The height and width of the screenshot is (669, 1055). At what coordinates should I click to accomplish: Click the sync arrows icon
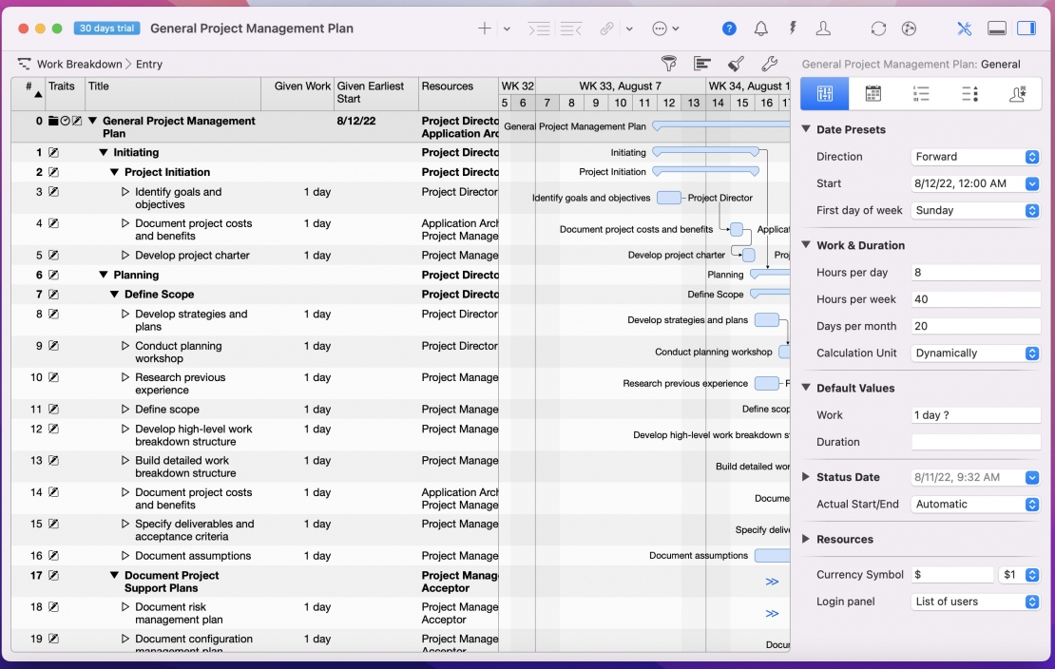pyautogui.click(x=878, y=29)
